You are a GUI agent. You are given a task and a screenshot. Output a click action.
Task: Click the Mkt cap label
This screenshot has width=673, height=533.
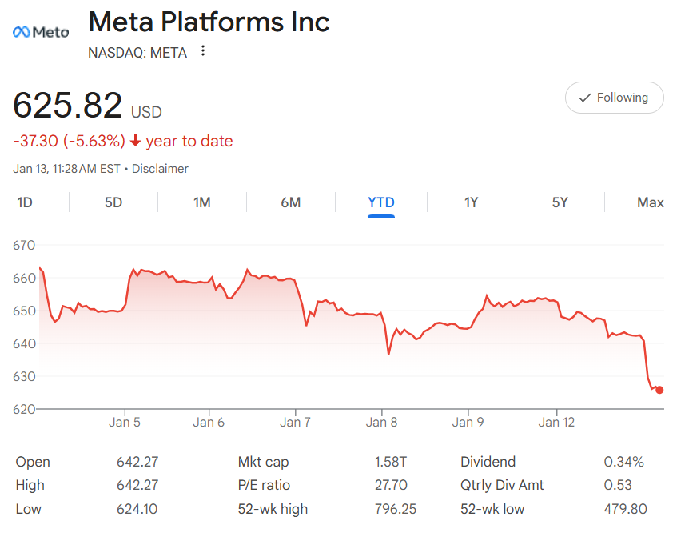point(263,462)
